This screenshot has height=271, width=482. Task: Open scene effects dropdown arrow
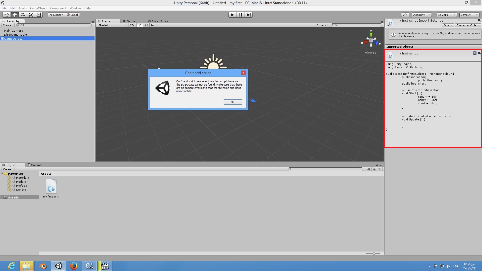coord(157,25)
